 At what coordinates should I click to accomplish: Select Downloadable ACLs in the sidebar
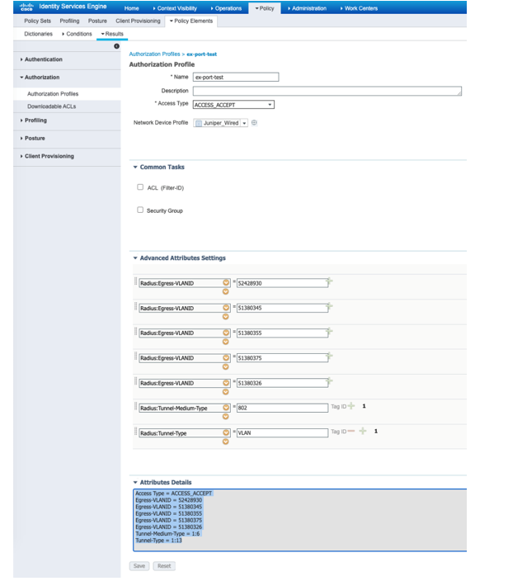pyautogui.click(x=51, y=106)
